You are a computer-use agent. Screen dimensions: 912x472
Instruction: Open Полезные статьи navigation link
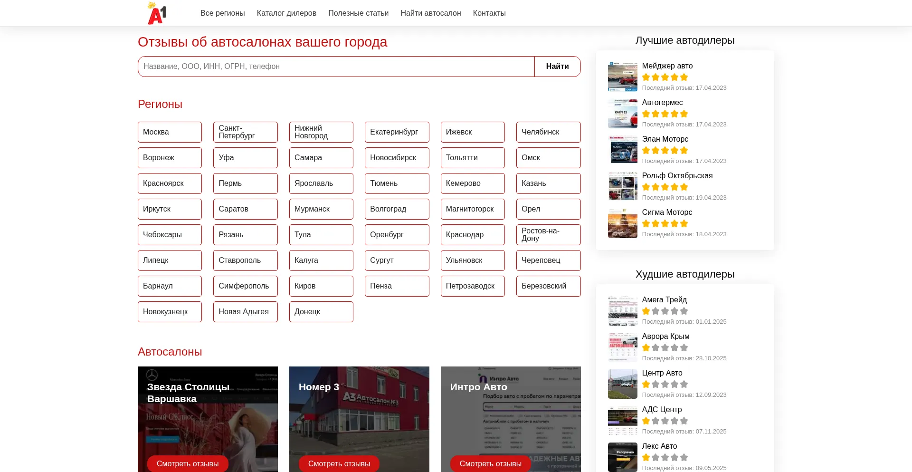point(358,13)
